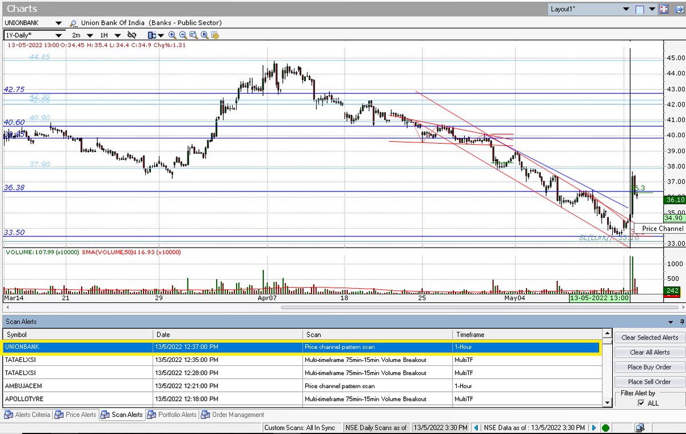Viewport: 686px width, 434px height.
Task: Click Place Buy Order button
Action: point(649,367)
